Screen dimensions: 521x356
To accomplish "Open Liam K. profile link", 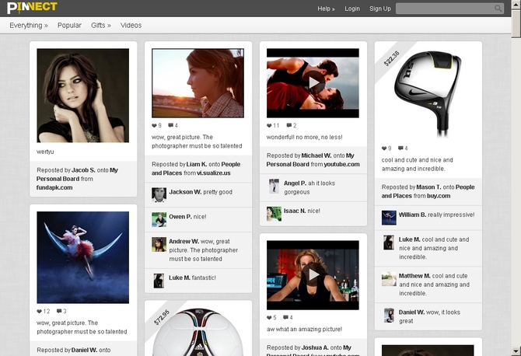I will 197,164.
